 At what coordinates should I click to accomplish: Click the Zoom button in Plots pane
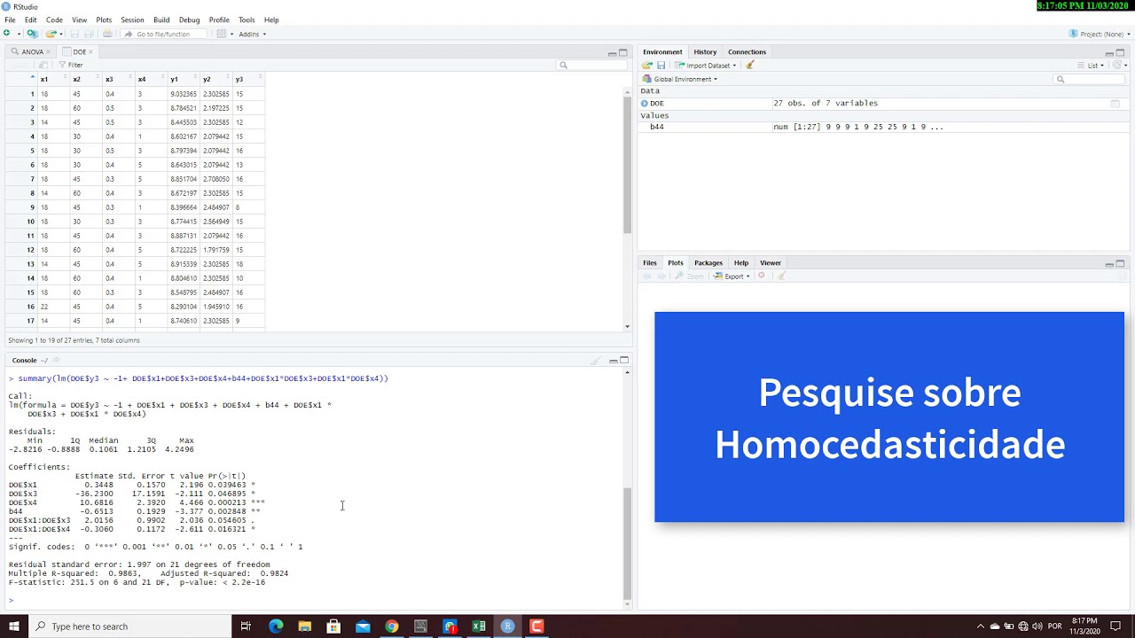(690, 276)
